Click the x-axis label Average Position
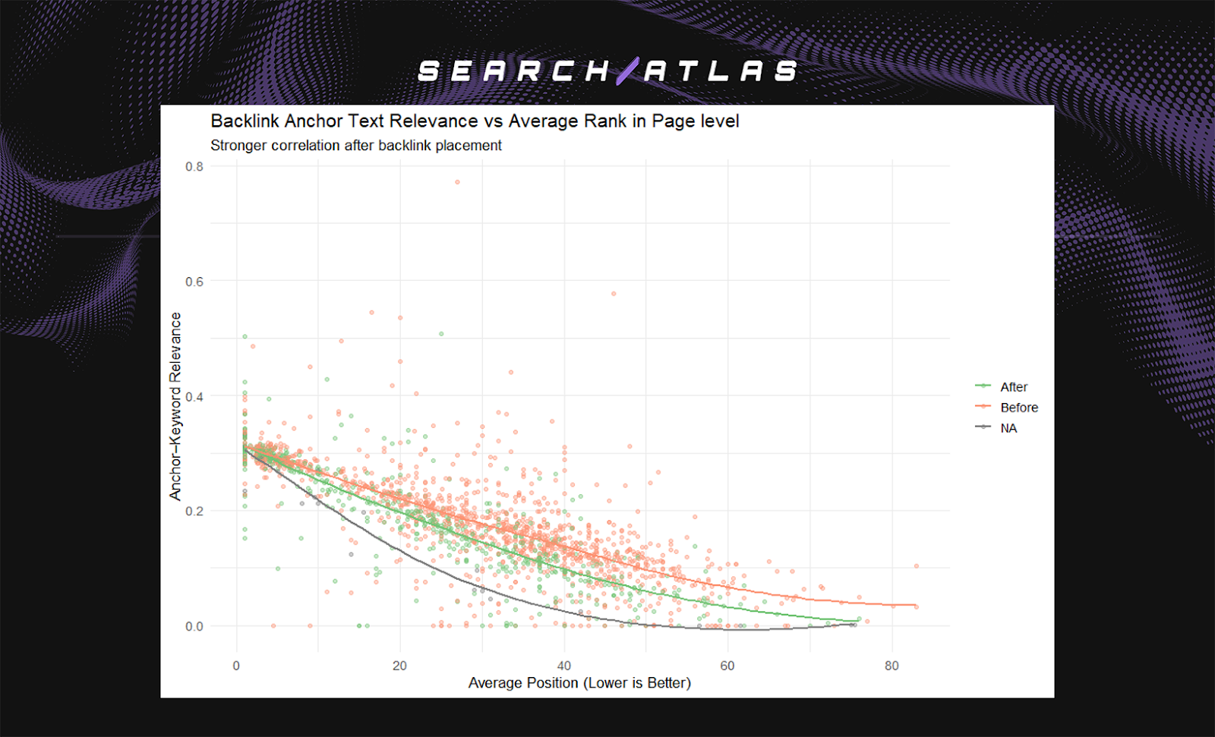This screenshot has height=737, width=1215. click(x=579, y=682)
